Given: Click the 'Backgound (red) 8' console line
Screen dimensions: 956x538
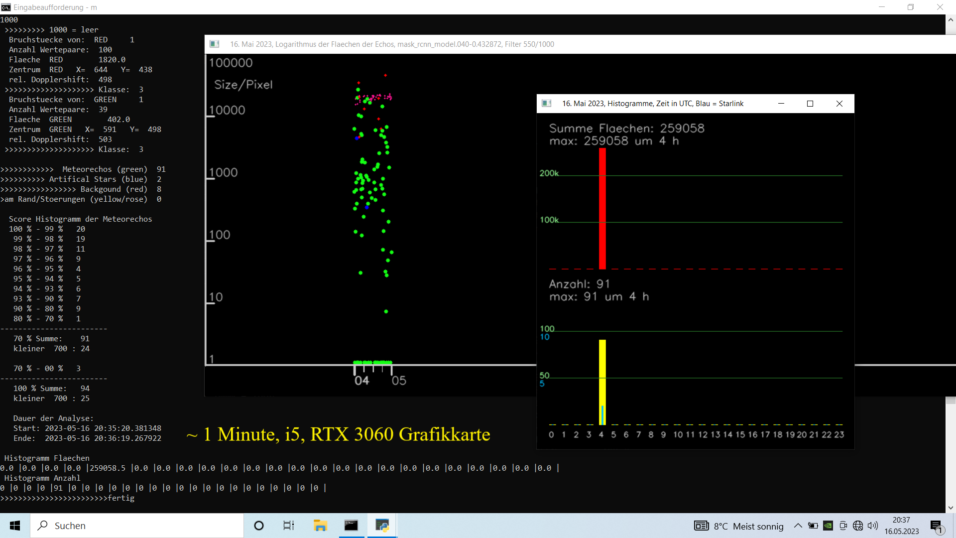Looking at the screenshot, I should [x=81, y=189].
